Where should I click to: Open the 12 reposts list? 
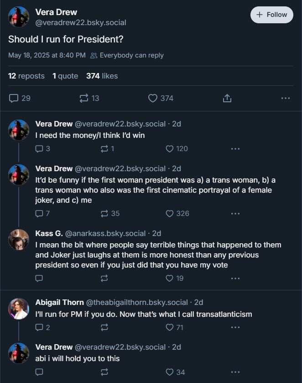26,76
